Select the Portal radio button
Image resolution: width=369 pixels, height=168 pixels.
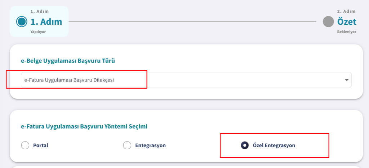pos(25,145)
